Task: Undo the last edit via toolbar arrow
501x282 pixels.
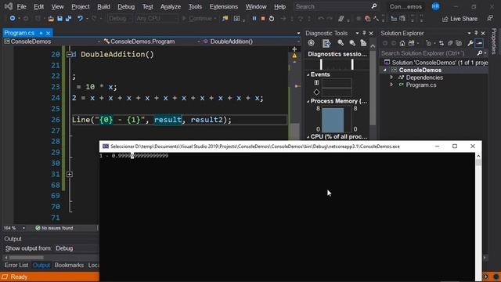Action: click(x=80, y=19)
